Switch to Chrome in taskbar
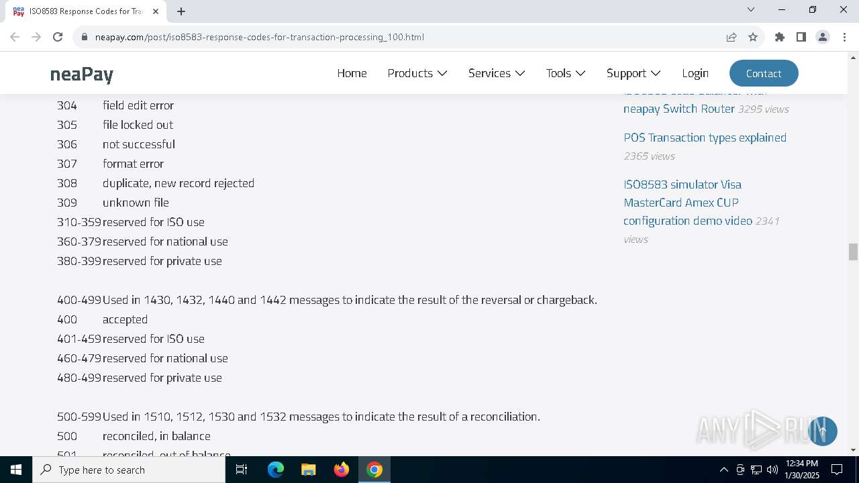 374,470
